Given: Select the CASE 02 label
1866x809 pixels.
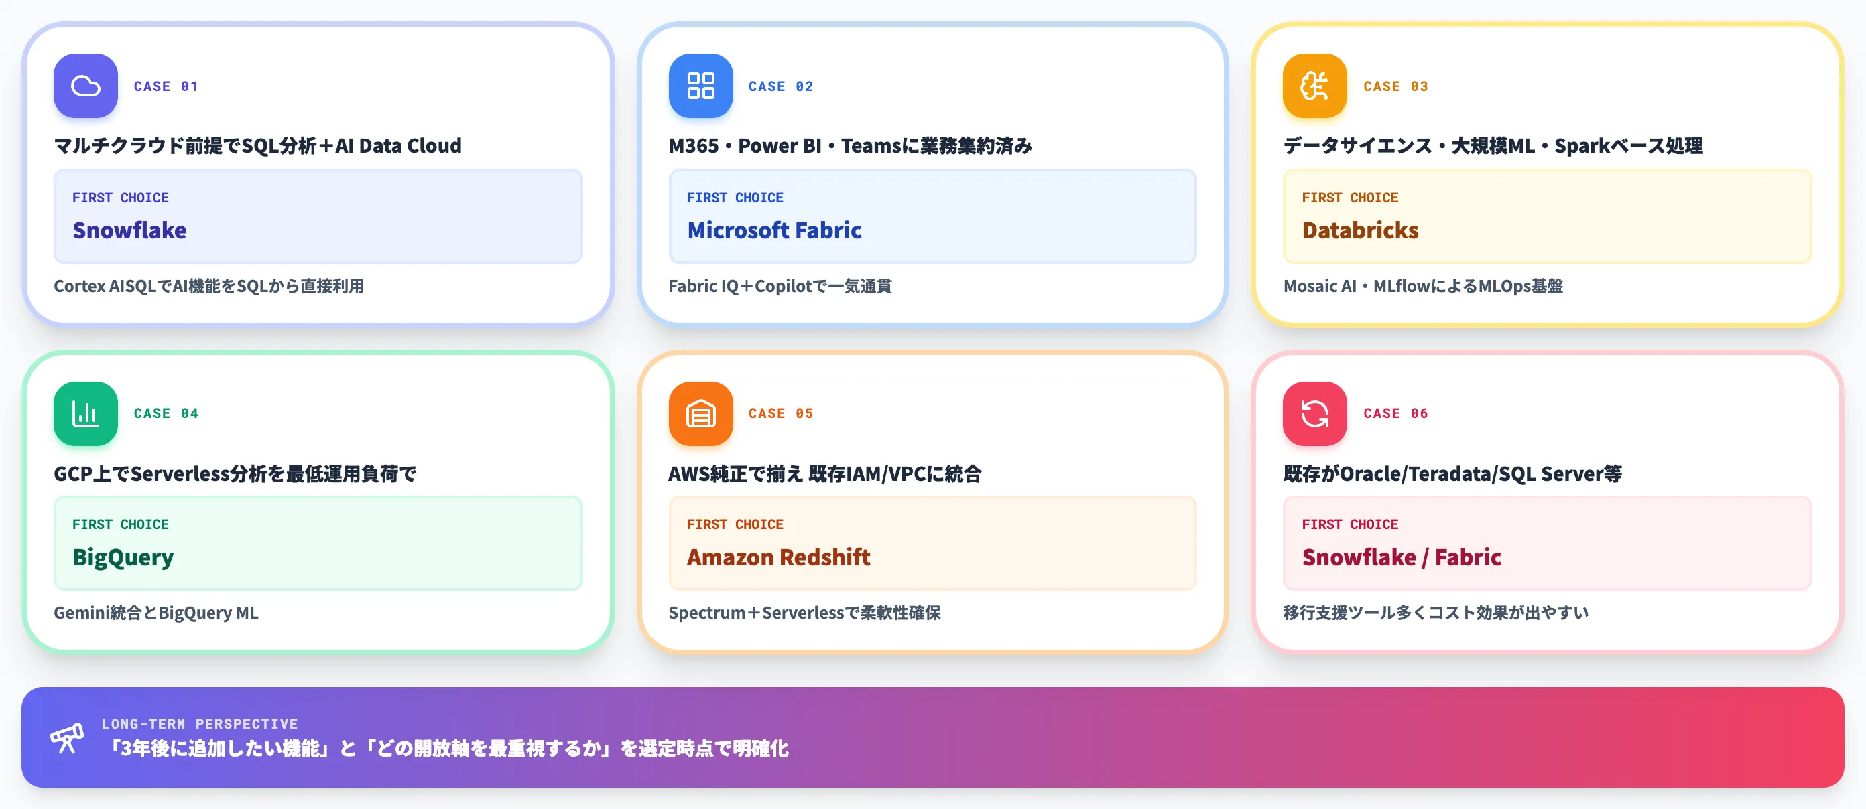Looking at the screenshot, I should coord(781,86).
